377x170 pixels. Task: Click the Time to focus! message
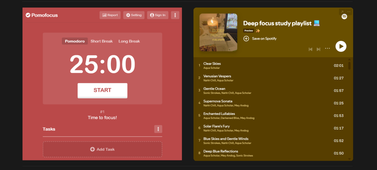pyautogui.click(x=102, y=118)
